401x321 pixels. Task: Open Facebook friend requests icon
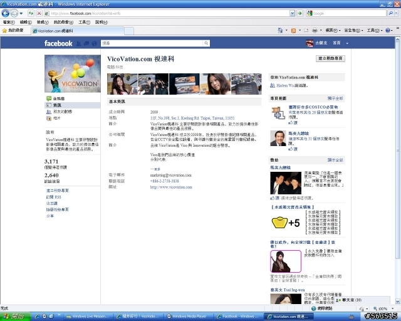point(79,43)
